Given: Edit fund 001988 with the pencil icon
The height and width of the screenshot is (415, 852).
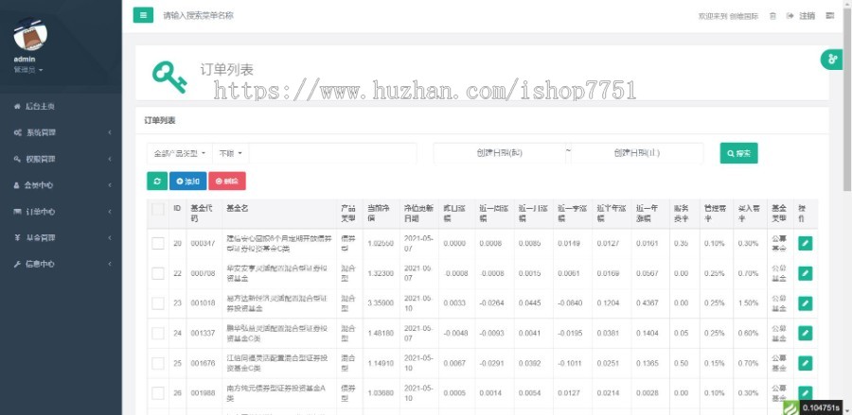Looking at the screenshot, I should point(806,392).
